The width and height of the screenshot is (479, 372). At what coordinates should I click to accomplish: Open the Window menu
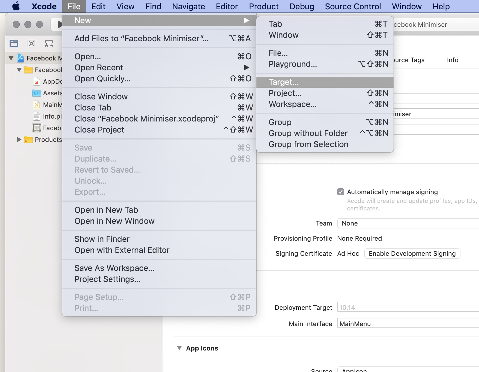407,6
